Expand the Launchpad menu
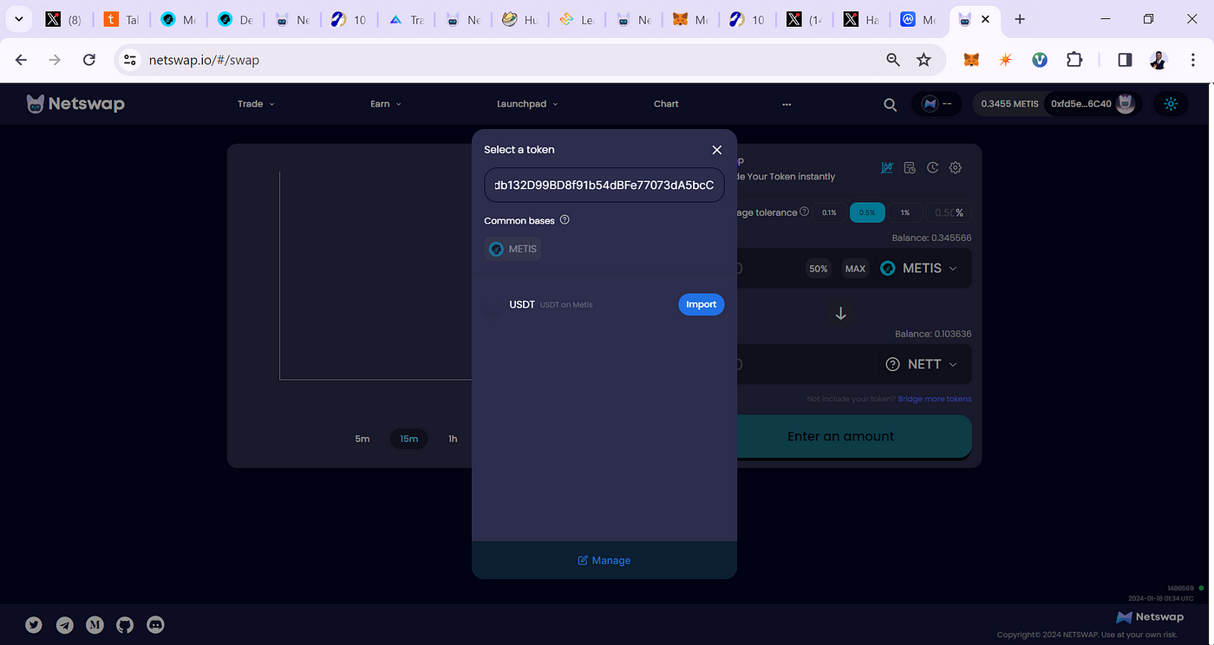 click(527, 104)
